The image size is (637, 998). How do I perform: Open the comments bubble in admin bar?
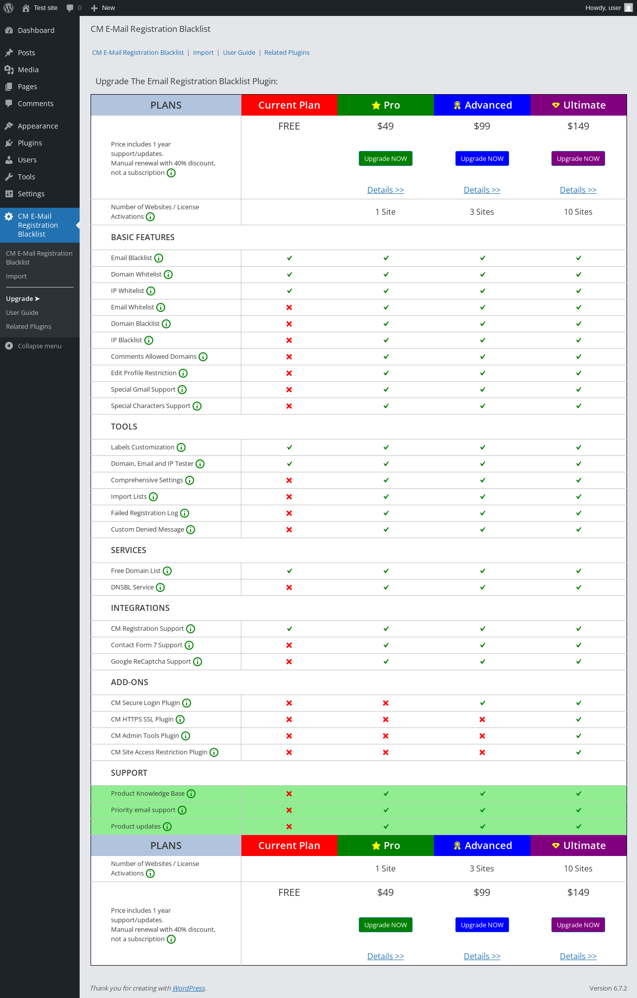pos(74,8)
